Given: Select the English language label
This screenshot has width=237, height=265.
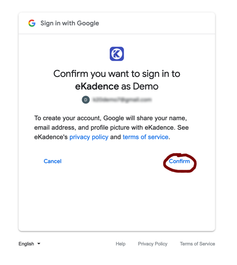Looking at the screenshot, I should click(26, 244).
